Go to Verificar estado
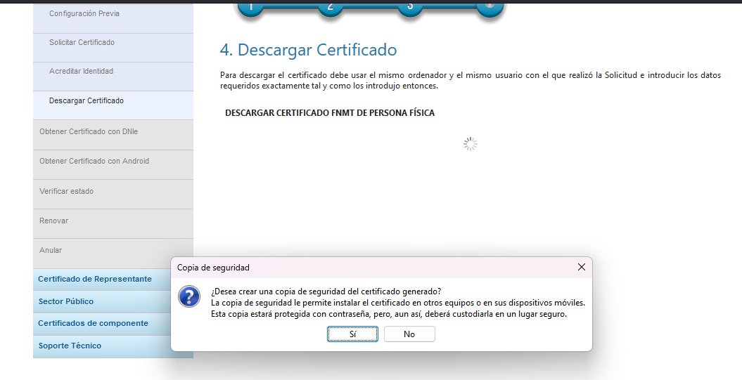 [66, 191]
